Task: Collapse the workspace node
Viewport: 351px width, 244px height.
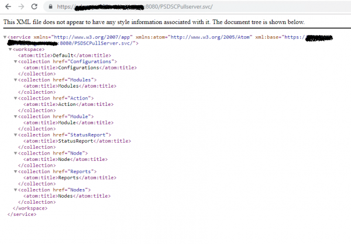Action: (11, 50)
